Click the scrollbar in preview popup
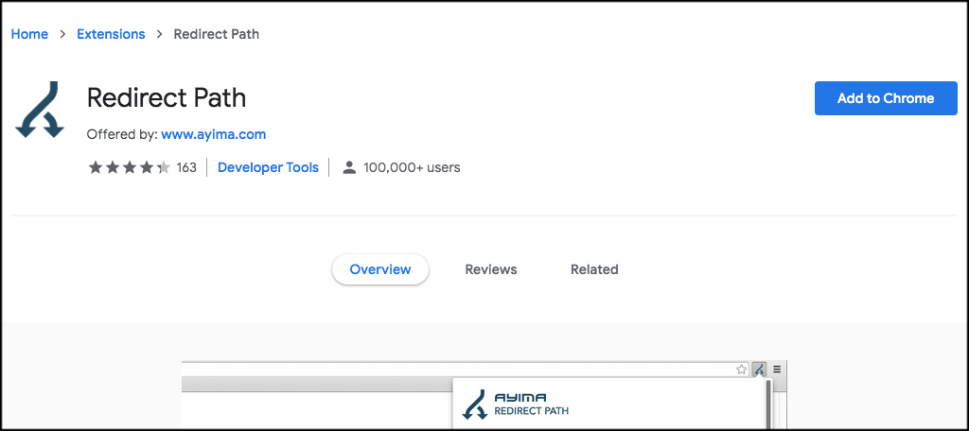Viewport: 969px width, 431px height. tap(768, 405)
